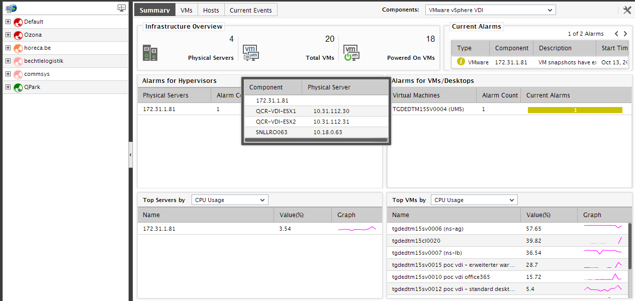Select QCR-VDI-ESX1 in popup list
This screenshot has height=301, width=635.
tap(276, 111)
